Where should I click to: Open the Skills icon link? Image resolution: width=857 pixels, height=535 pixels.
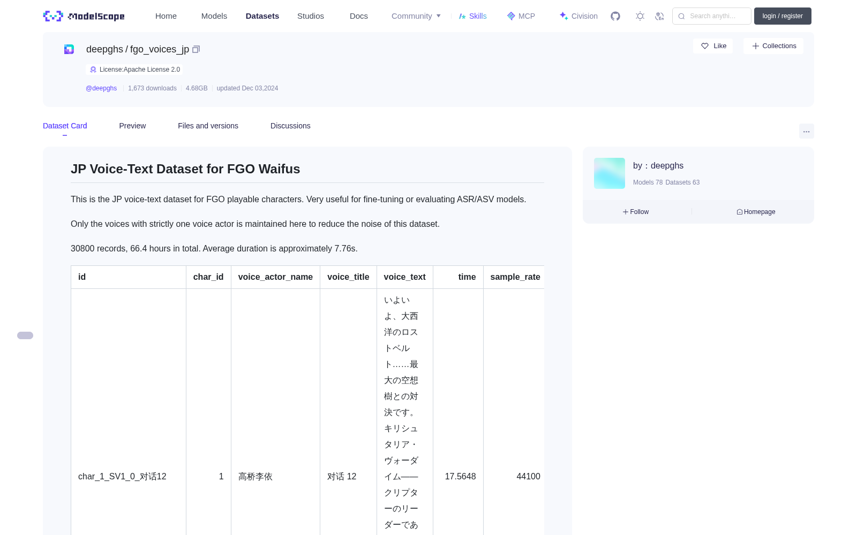pos(462,16)
